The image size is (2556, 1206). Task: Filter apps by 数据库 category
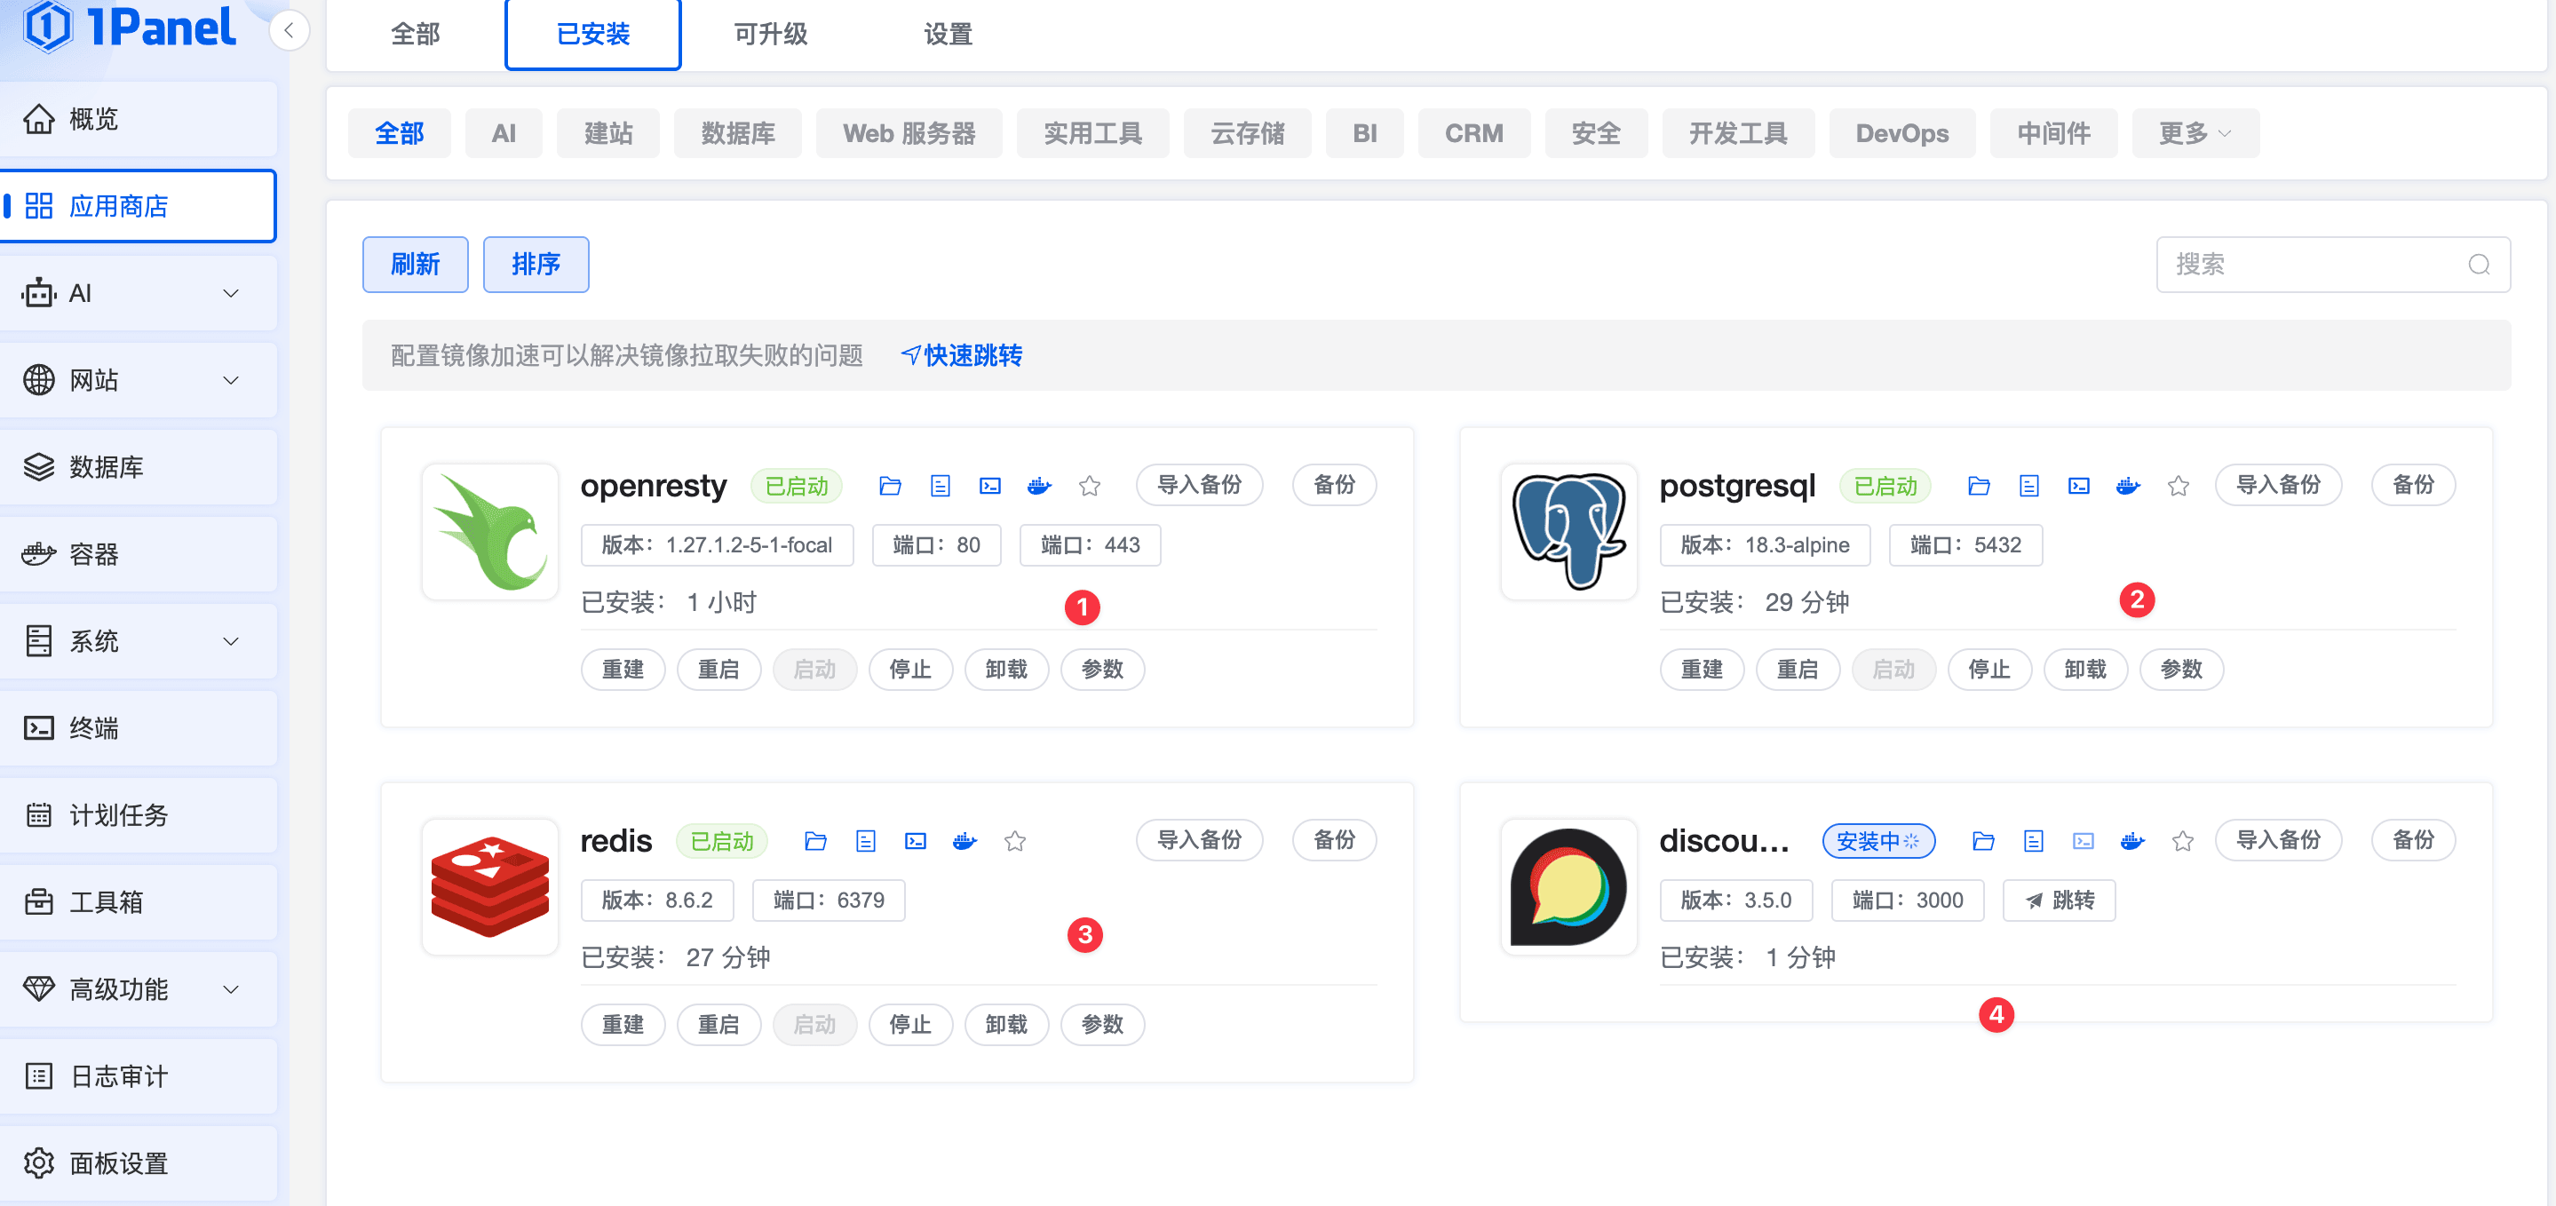coord(737,133)
